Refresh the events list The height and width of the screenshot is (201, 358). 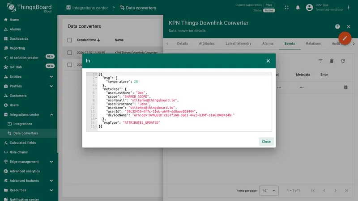point(343,61)
